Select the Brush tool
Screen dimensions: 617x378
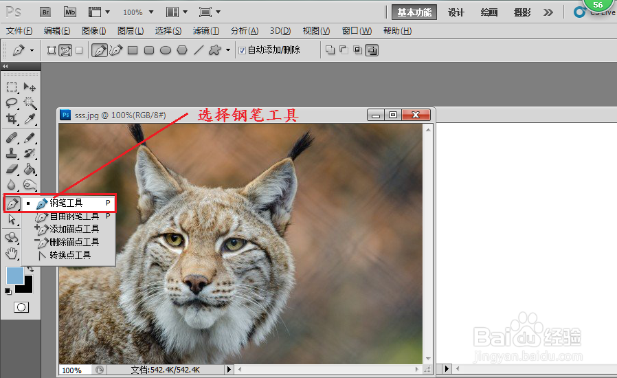30,138
